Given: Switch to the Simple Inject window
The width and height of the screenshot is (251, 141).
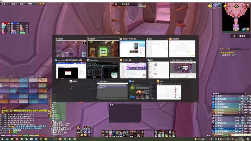Looking at the screenshot, I should click(x=112, y=91).
